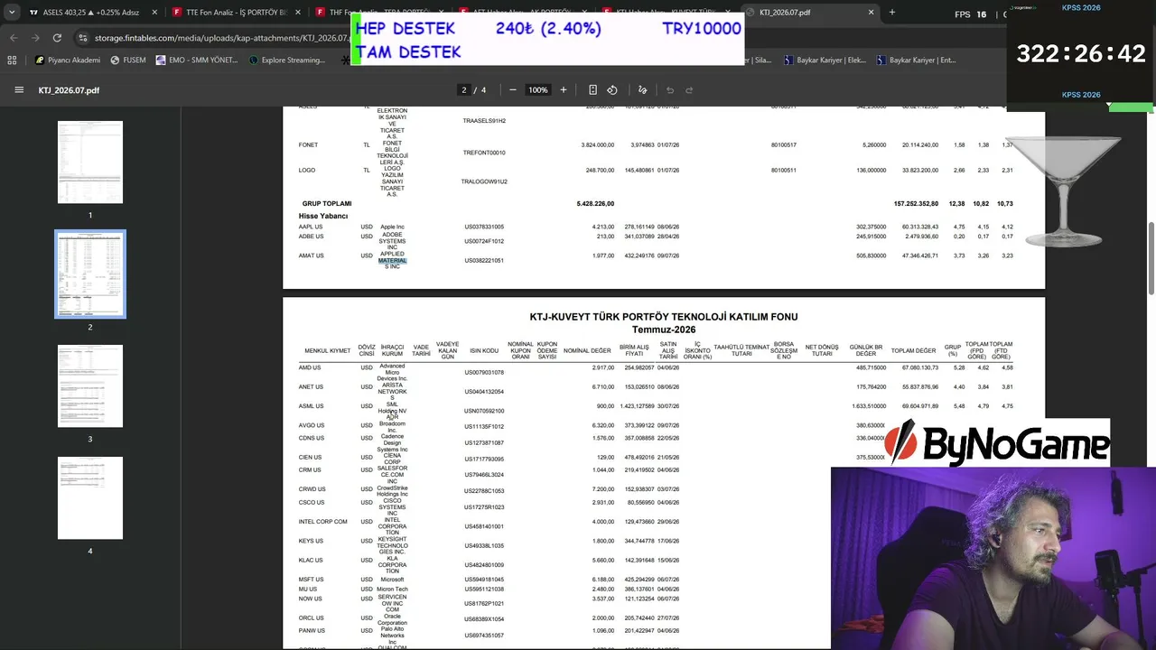Reload the current page
Viewport: 1156px width, 650px height.
click(x=57, y=38)
